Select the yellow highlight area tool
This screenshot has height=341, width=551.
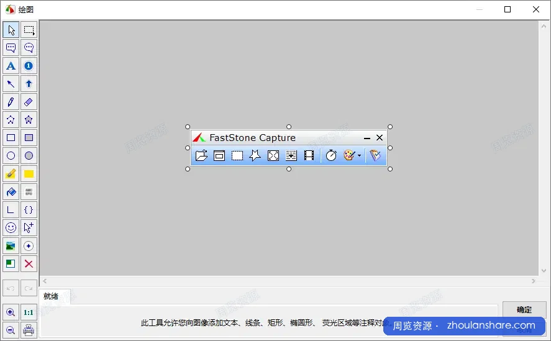click(x=29, y=174)
